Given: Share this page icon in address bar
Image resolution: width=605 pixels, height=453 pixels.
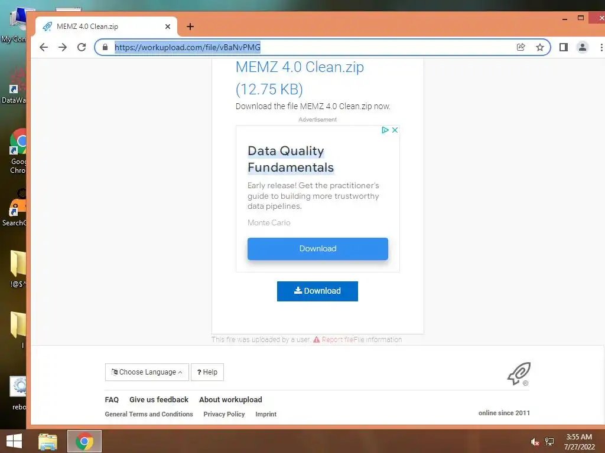Looking at the screenshot, I should 521,47.
